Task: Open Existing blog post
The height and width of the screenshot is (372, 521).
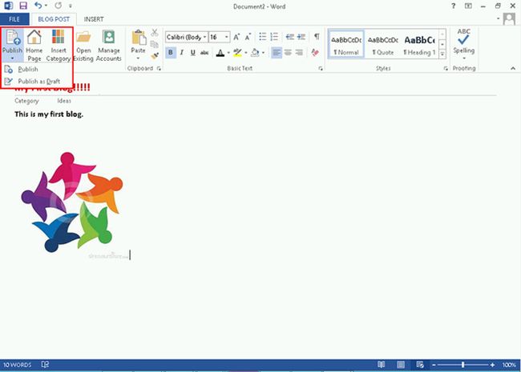Action: tap(83, 45)
